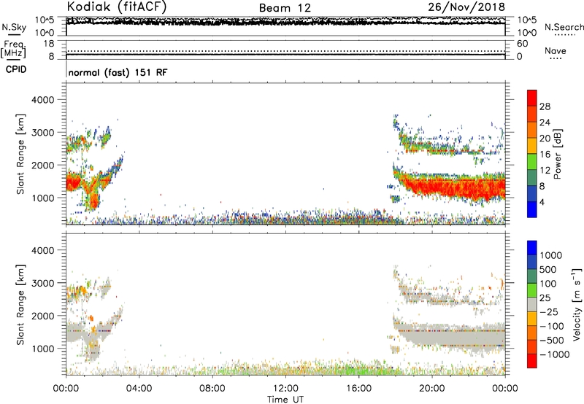
Task: Select the "Time UT" axis title
Action: 285,400
